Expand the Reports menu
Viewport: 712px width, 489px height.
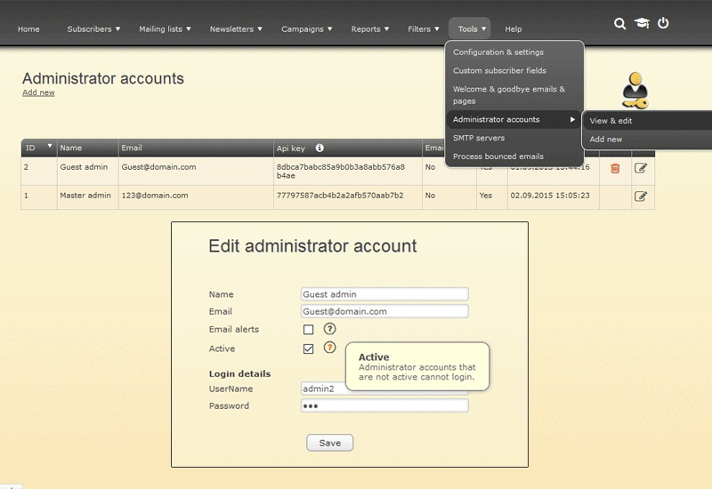(x=370, y=29)
